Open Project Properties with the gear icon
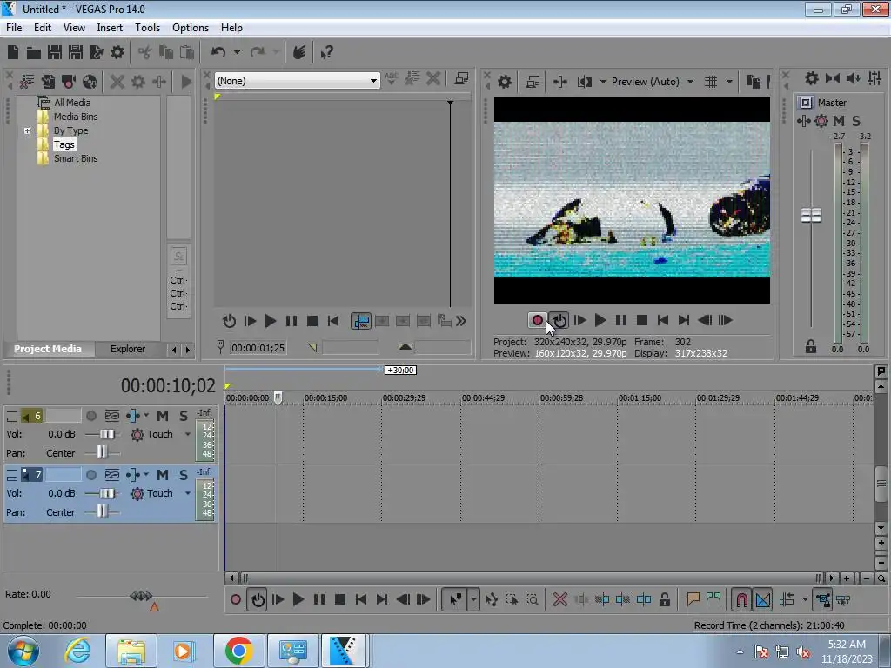Viewport: 891px width, 668px height. tap(117, 53)
